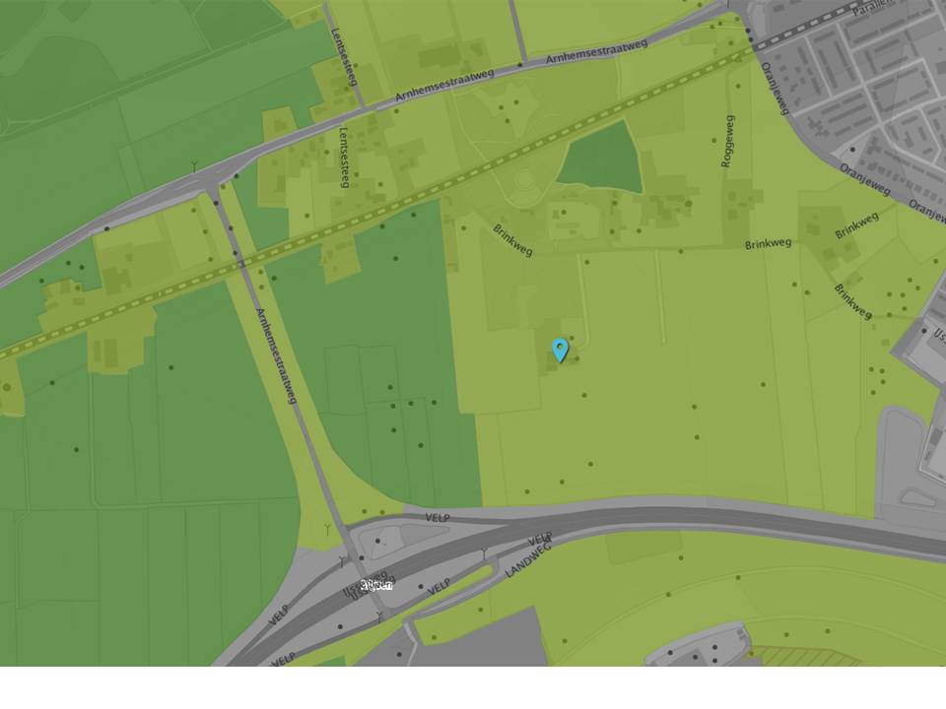Select the Oranjeweg label beside the railway crossing
The width and height of the screenshot is (946, 709).
click(776, 88)
